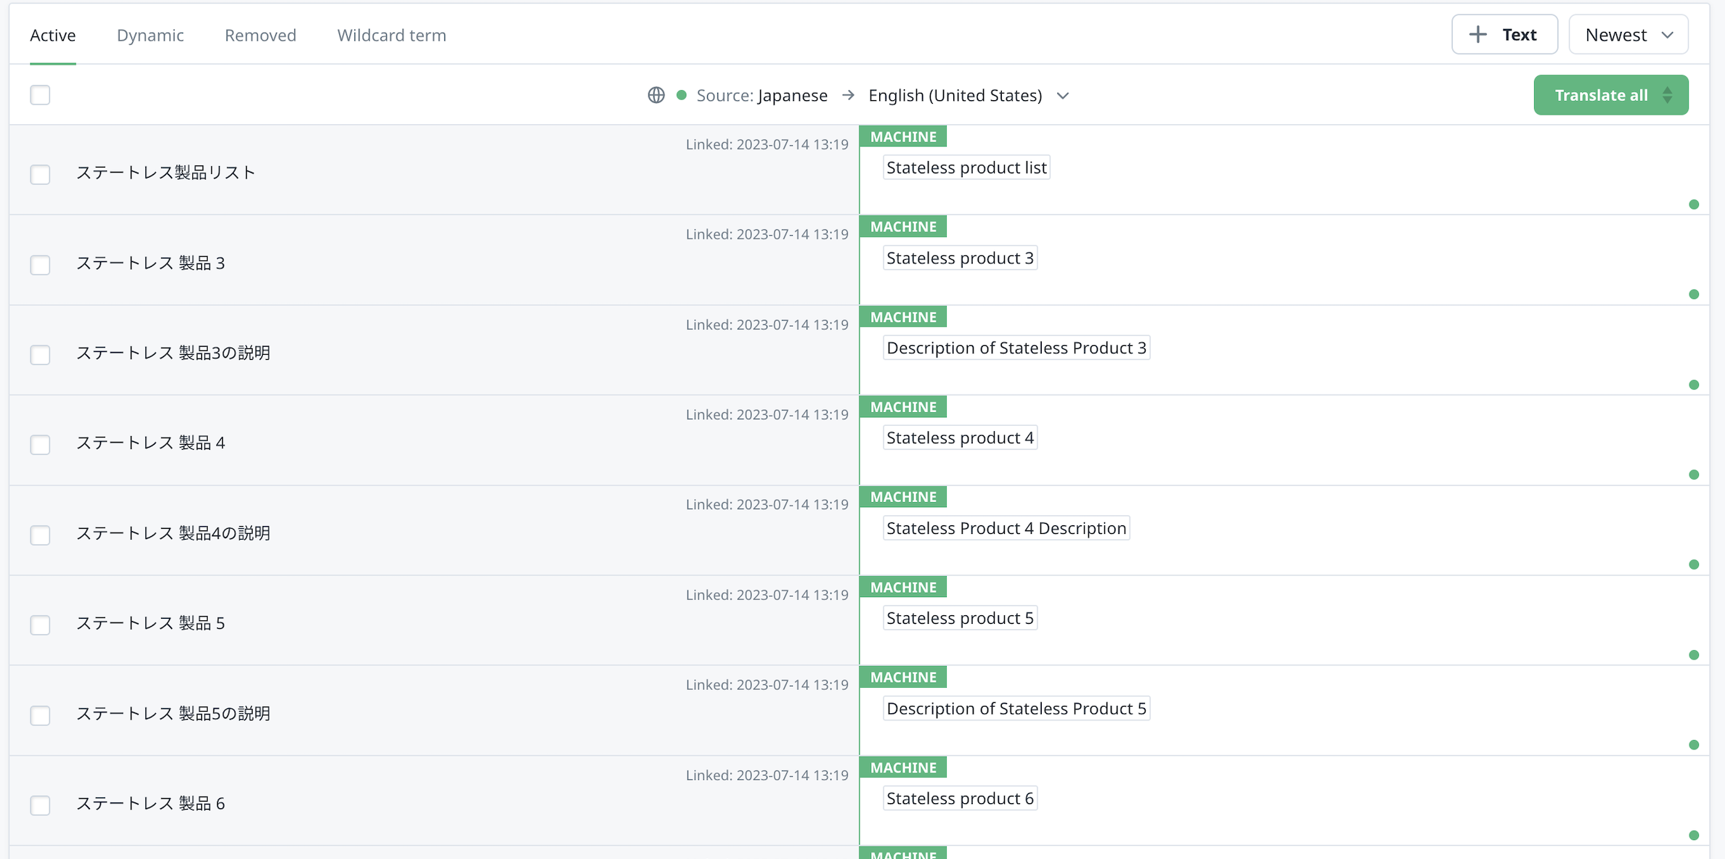Image resolution: width=1725 pixels, height=859 pixels.
Task: Click Linked date in ステートレス 製品 6 row
Action: point(767,775)
